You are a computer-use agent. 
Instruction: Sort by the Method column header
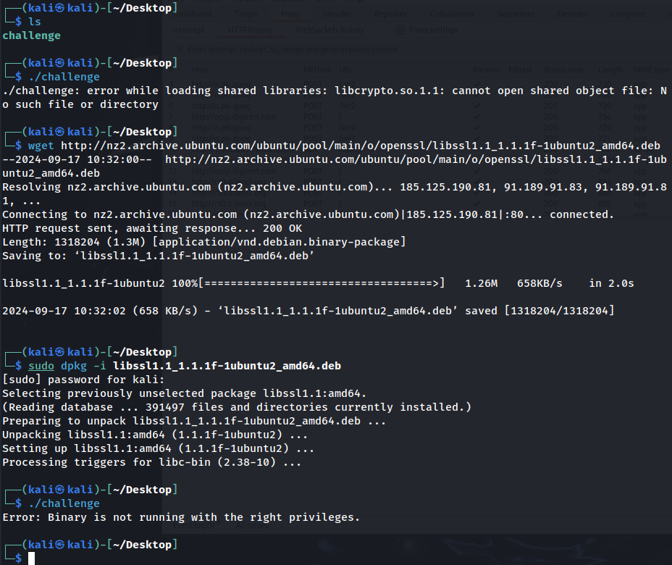coord(316,70)
